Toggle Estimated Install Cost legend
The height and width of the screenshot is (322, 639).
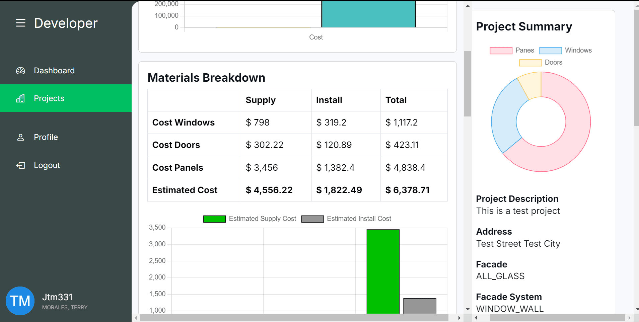coord(346,219)
